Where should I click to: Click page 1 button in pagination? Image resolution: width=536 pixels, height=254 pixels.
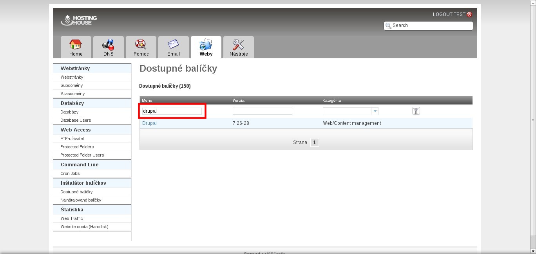click(x=314, y=142)
